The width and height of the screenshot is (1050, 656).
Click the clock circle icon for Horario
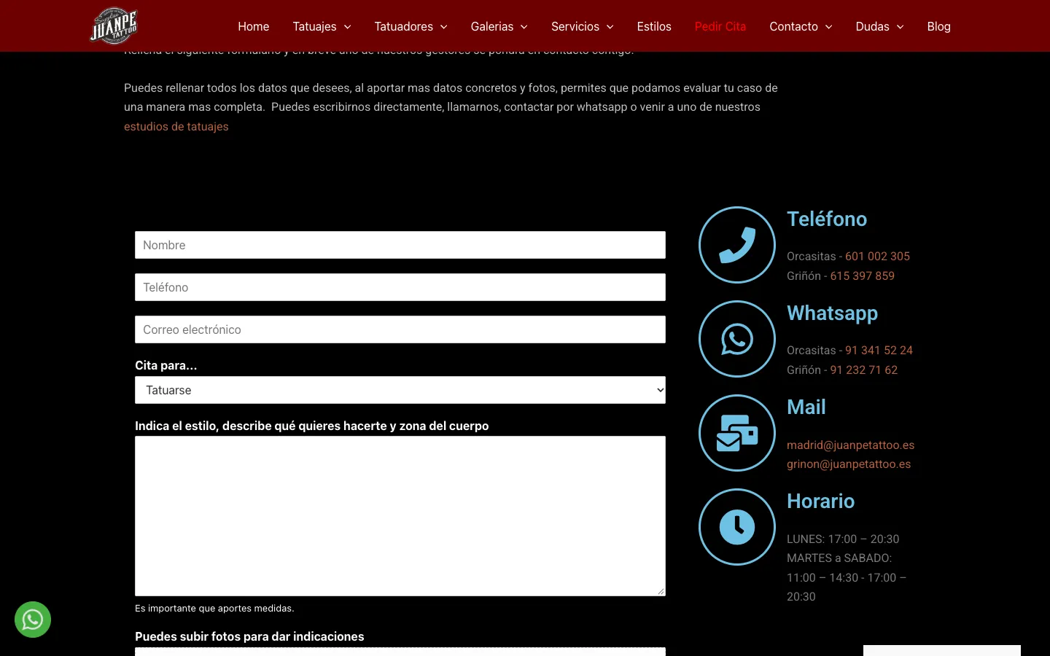(x=737, y=527)
